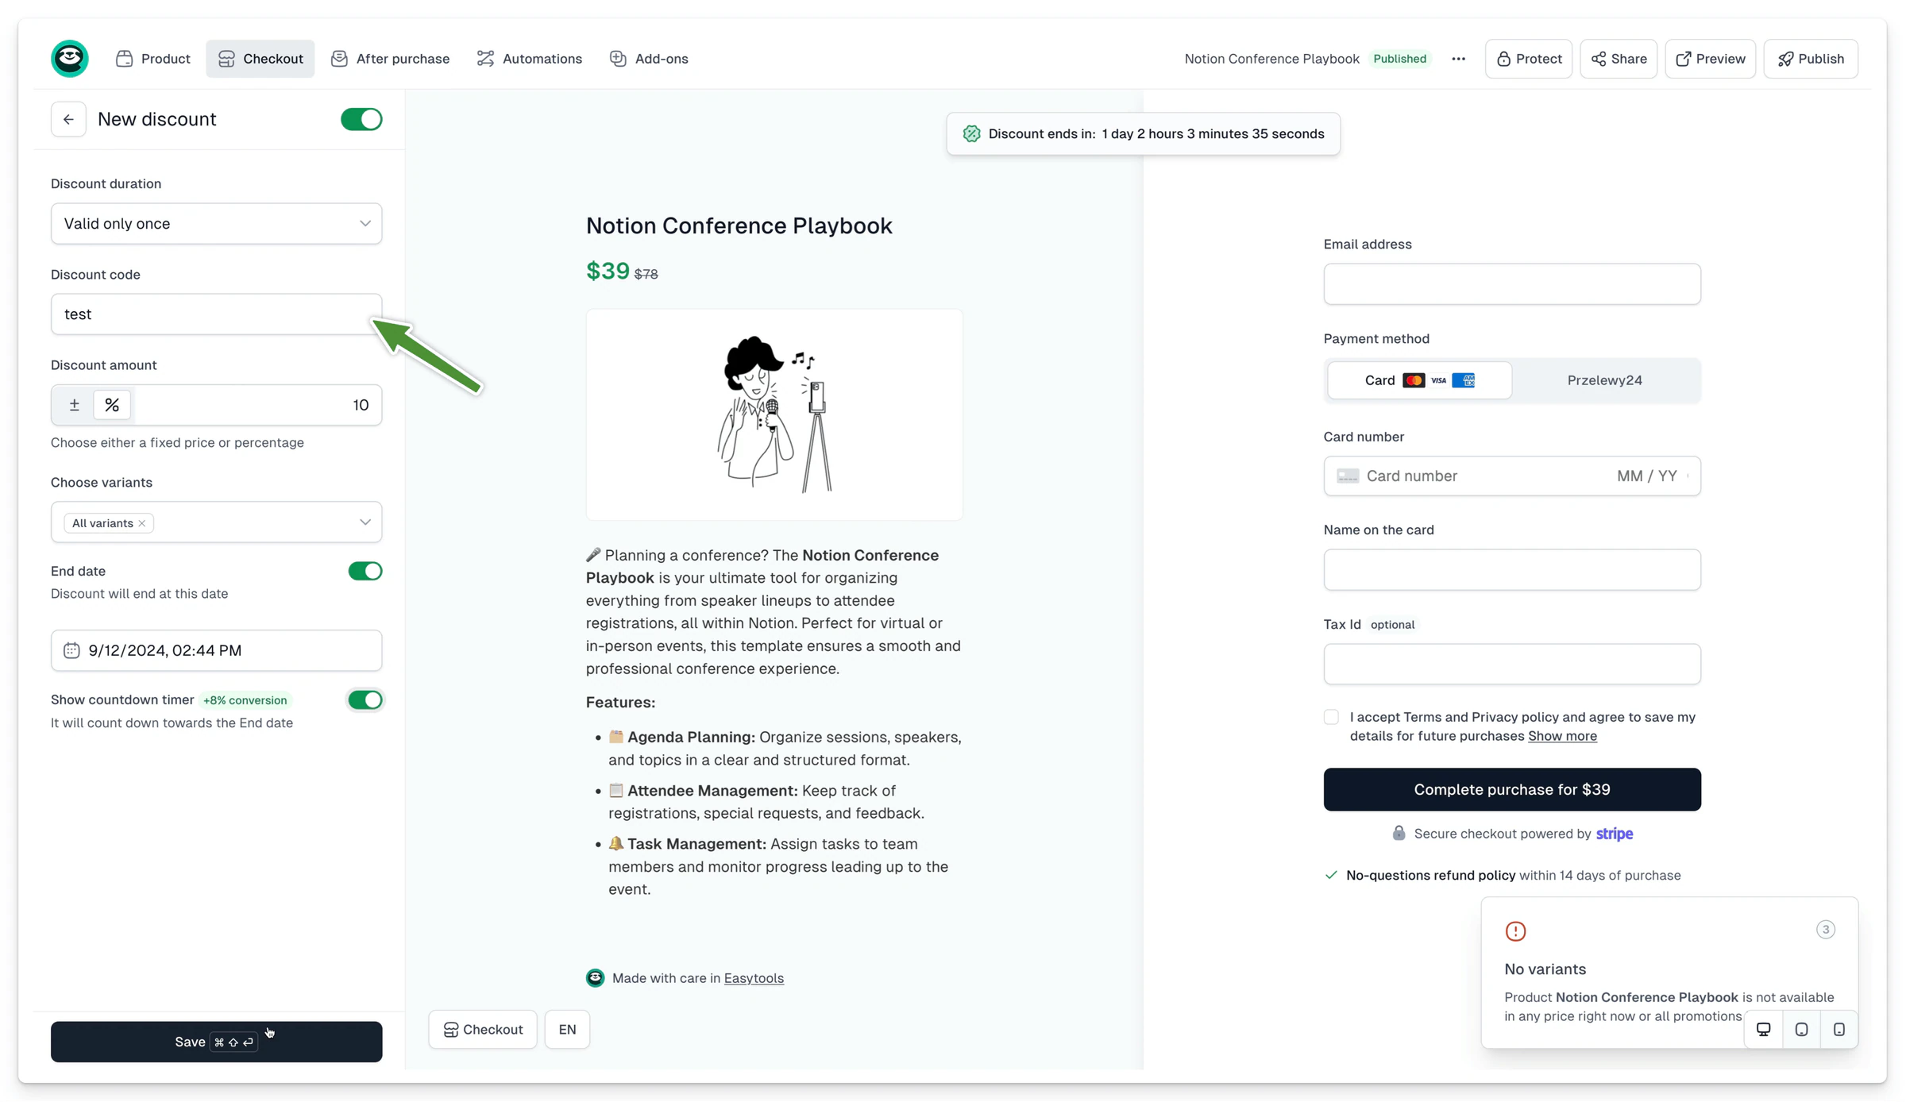Click the product illustration image

[x=774, y=414]
